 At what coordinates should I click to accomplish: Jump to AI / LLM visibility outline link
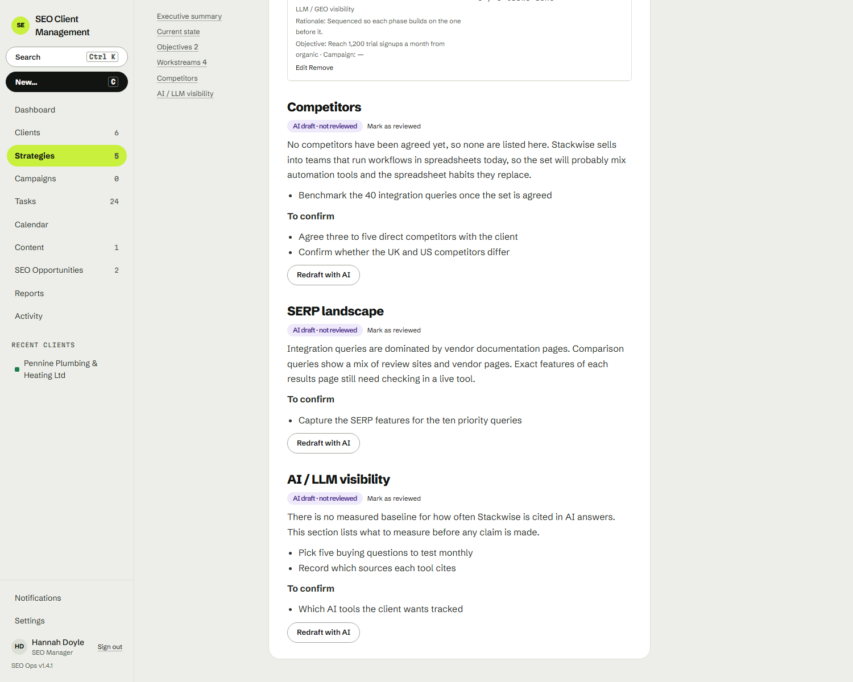pos(185,94)
